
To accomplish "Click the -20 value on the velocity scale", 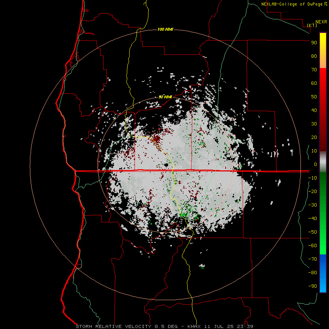I will tap(313, 191).
